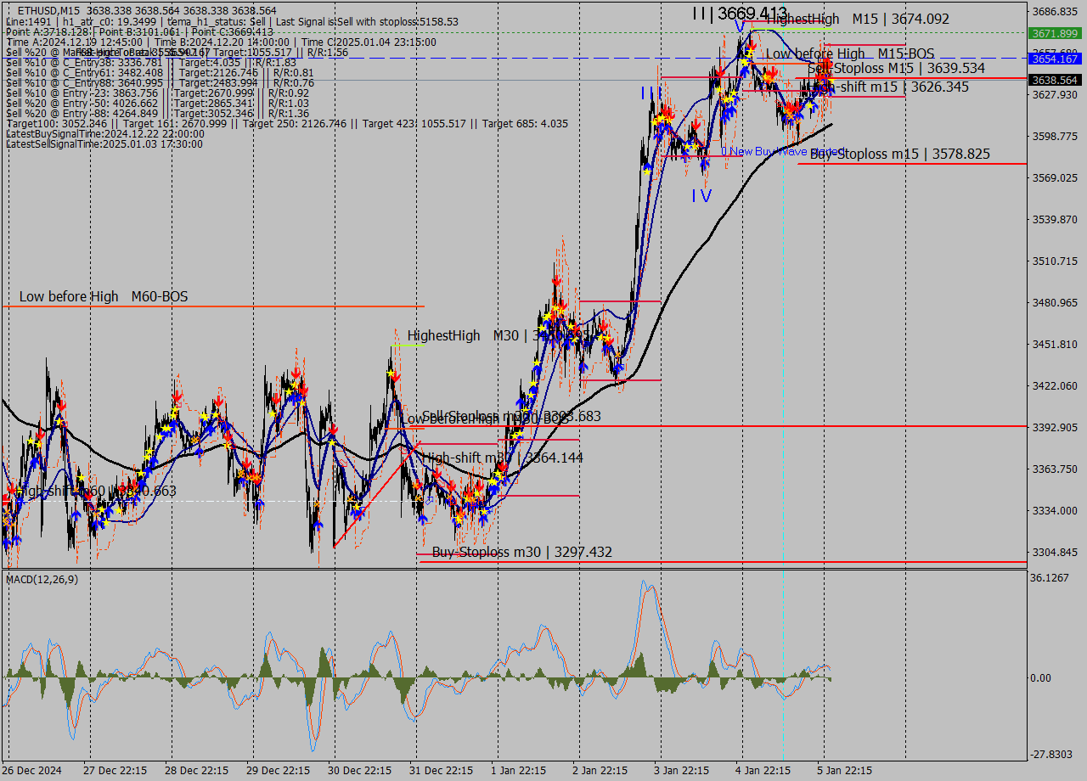1087x781 pixels.
Task: Click the 3451.810 price axis value
Action: point(1054,344)
